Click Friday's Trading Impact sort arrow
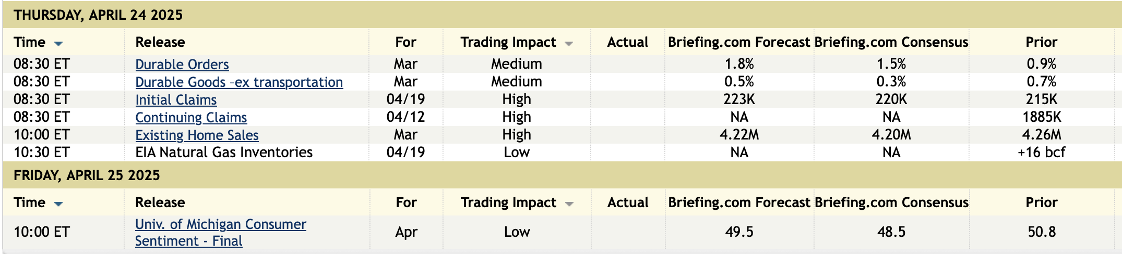 (569, 204)
